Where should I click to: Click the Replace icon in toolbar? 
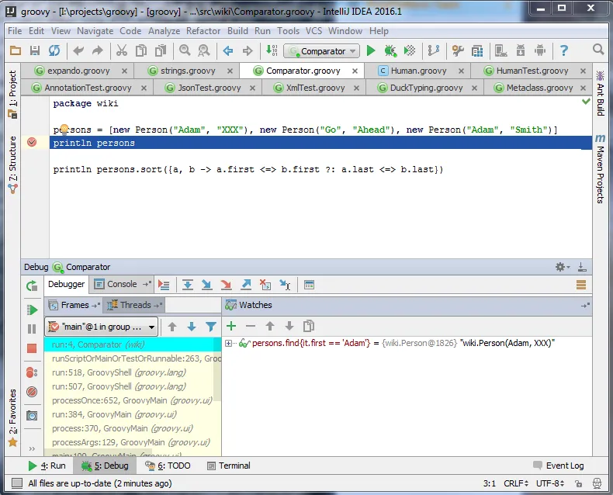(203, 50)
